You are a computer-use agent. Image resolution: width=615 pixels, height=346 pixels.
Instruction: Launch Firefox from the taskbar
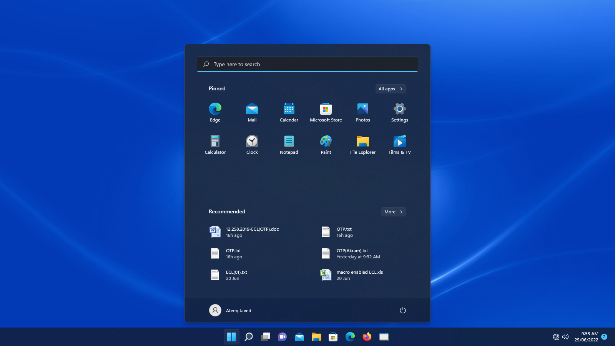tap(367, 337)
